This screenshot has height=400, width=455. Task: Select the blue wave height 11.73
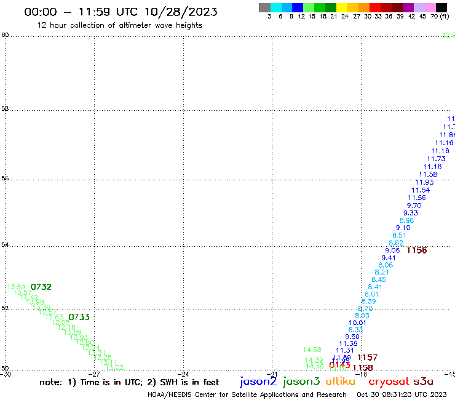tap(437, 159)
